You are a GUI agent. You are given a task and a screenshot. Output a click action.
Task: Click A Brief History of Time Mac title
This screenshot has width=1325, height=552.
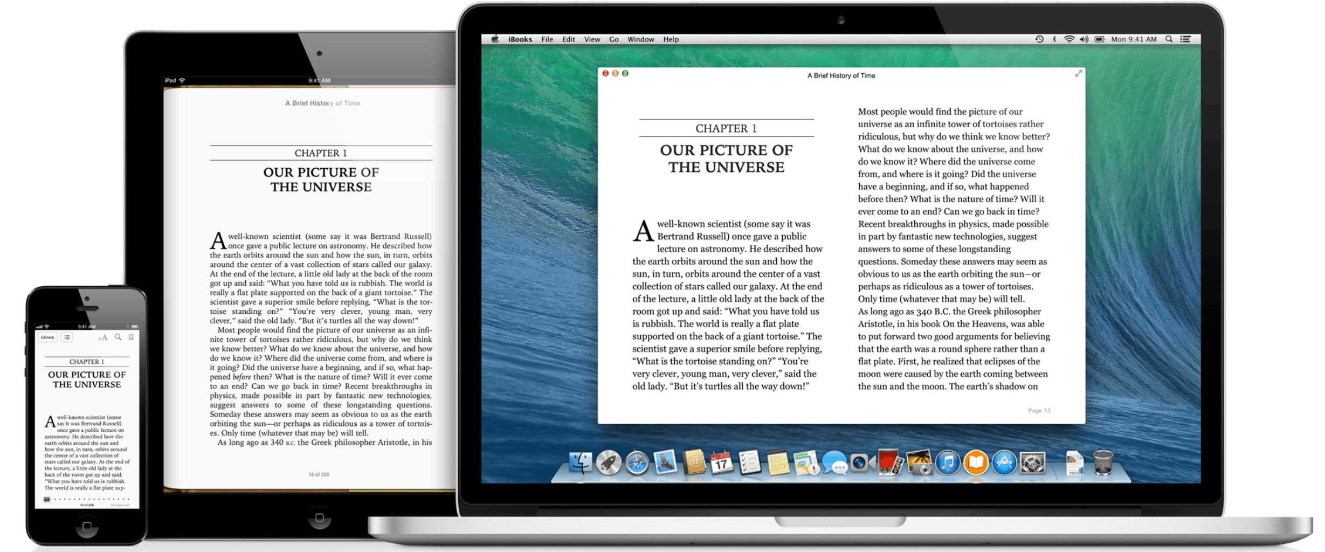(841, 76)
